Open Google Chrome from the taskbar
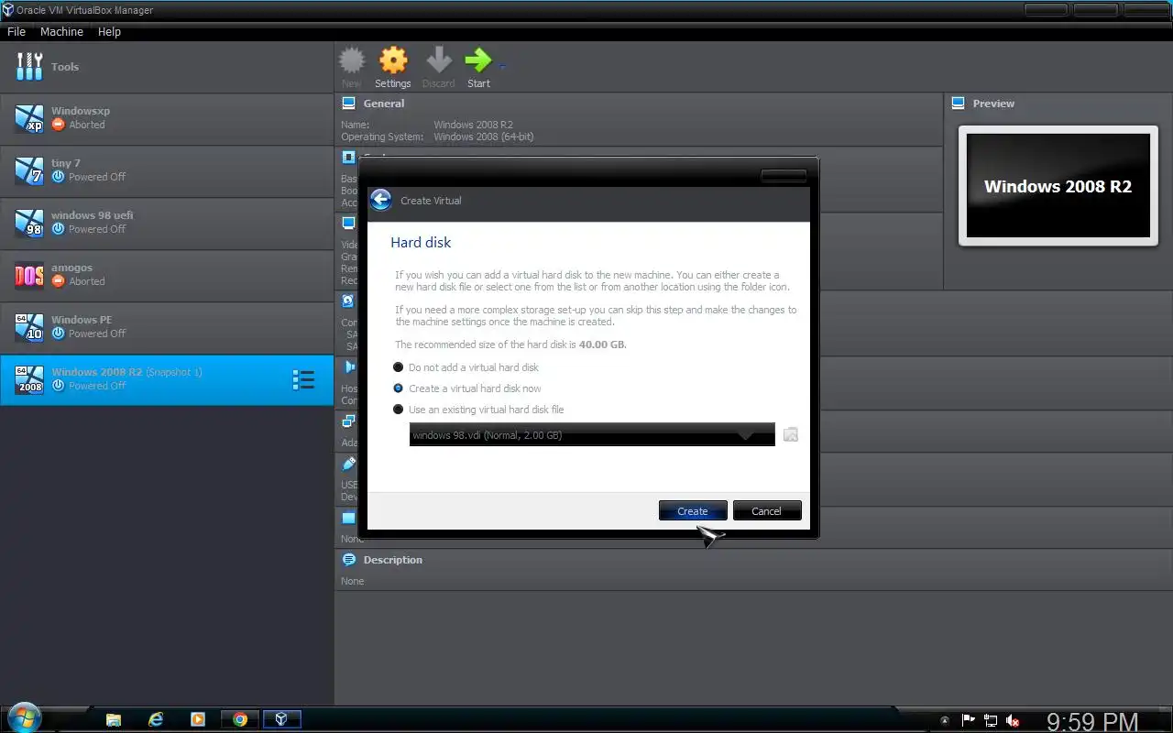 240,719
